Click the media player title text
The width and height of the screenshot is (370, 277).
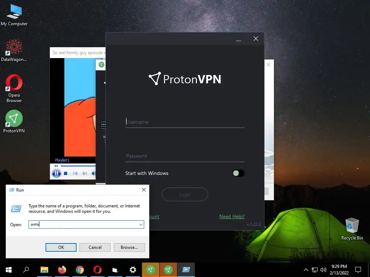(x=79, y=53)
